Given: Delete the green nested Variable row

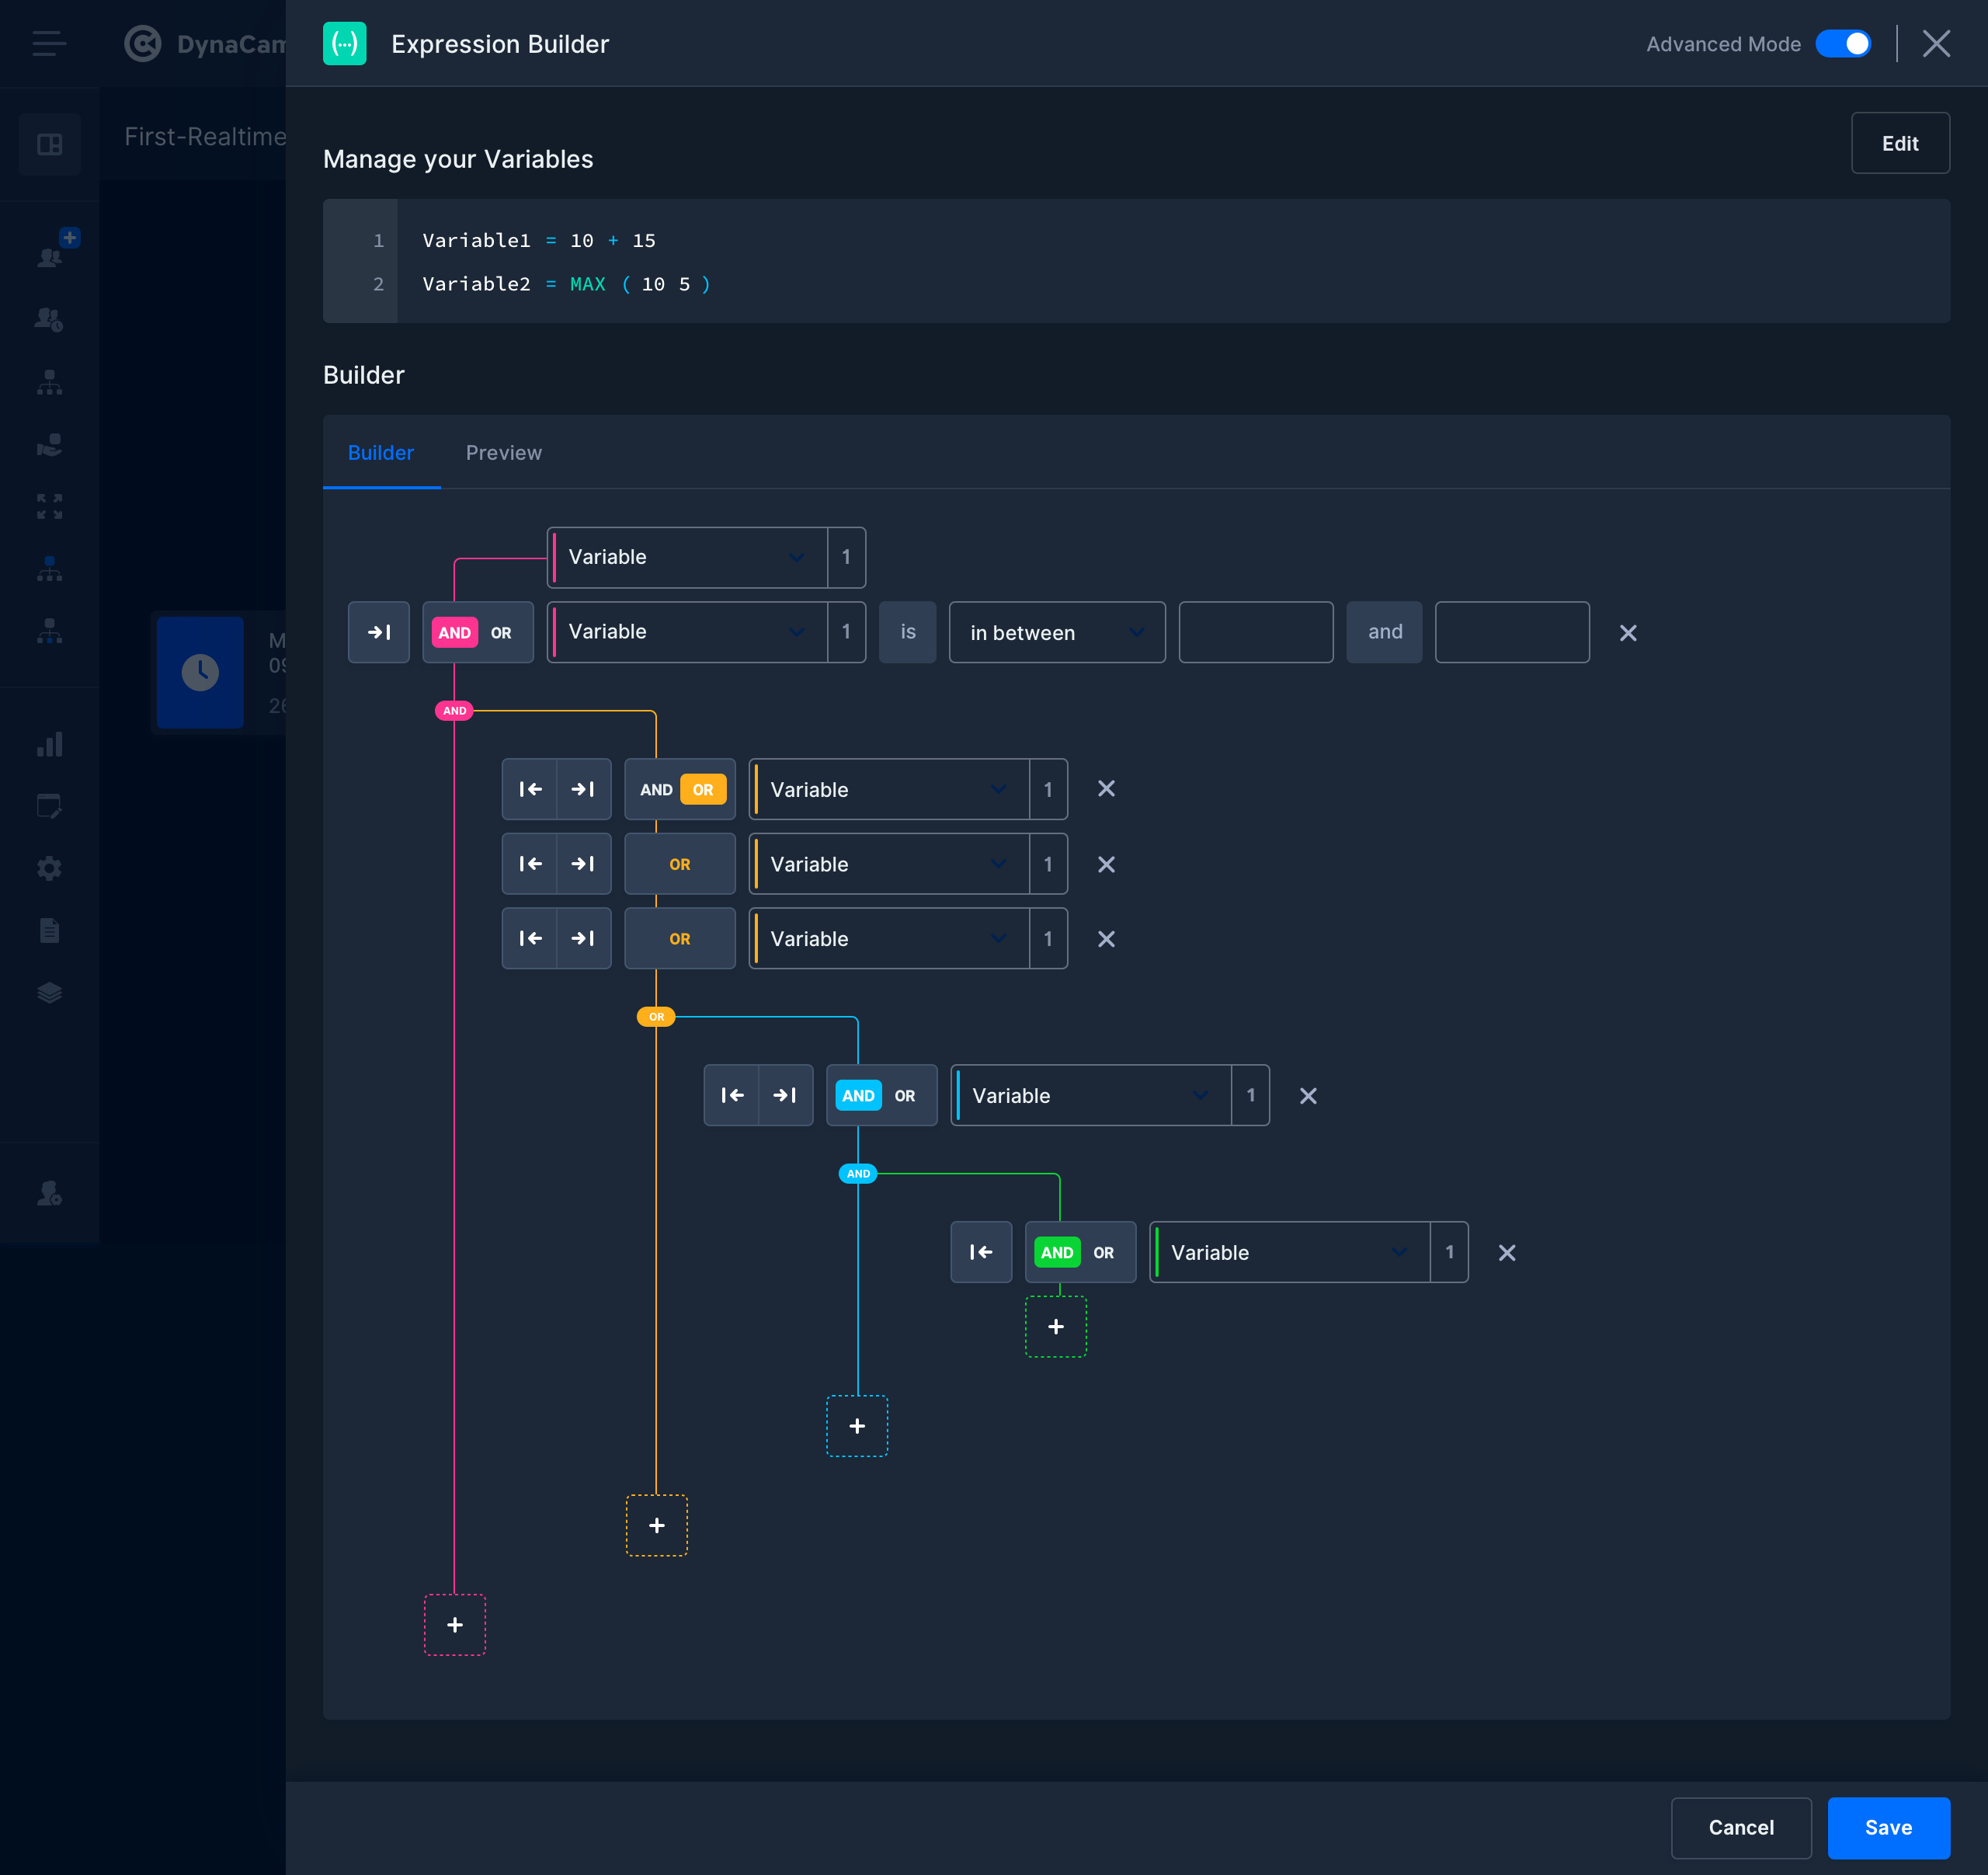Looking at the screenshot, I should point(1506,1253).
